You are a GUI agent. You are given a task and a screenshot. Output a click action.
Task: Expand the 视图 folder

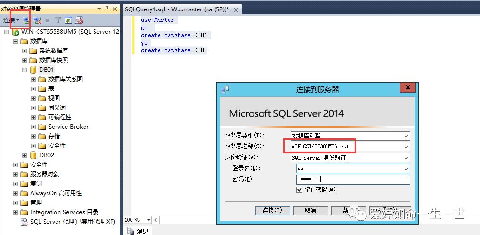point(33,98)
